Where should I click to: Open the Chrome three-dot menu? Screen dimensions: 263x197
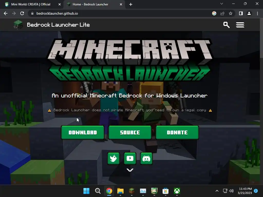257,13
